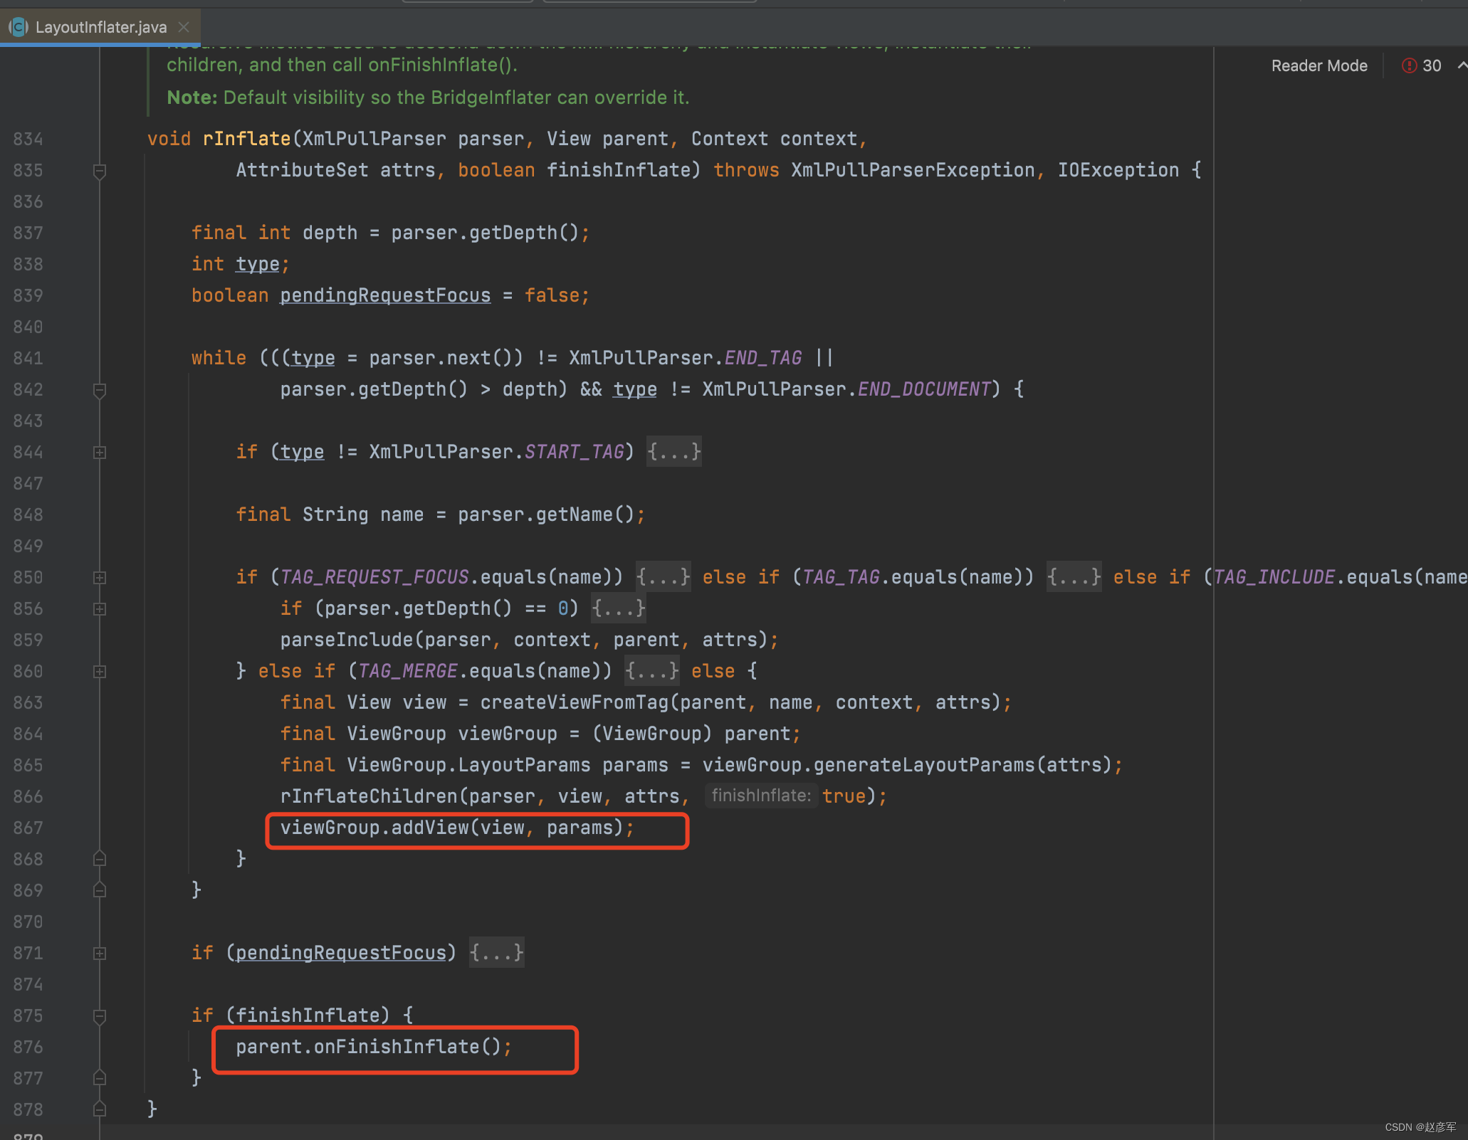Expand the pendingRequestFocus fold at line 871
Viewport: 1468px width, 1140px height.
tap(100, 954)
